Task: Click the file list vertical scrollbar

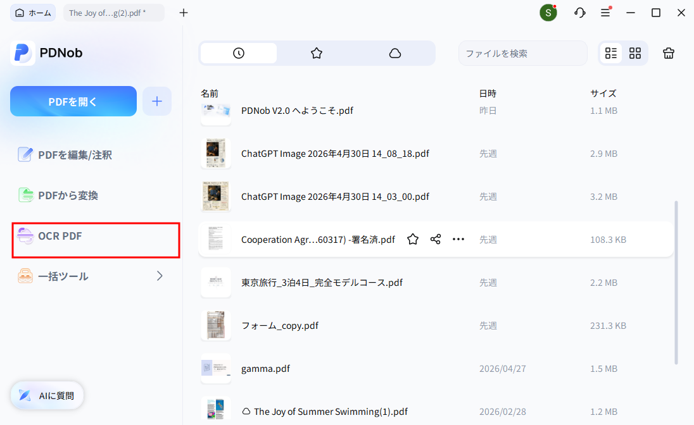Action: pos(676,283)
